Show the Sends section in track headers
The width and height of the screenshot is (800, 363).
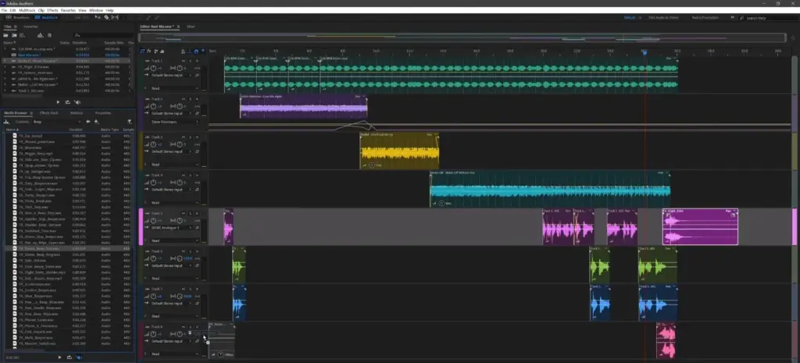[x=155, y=51]
